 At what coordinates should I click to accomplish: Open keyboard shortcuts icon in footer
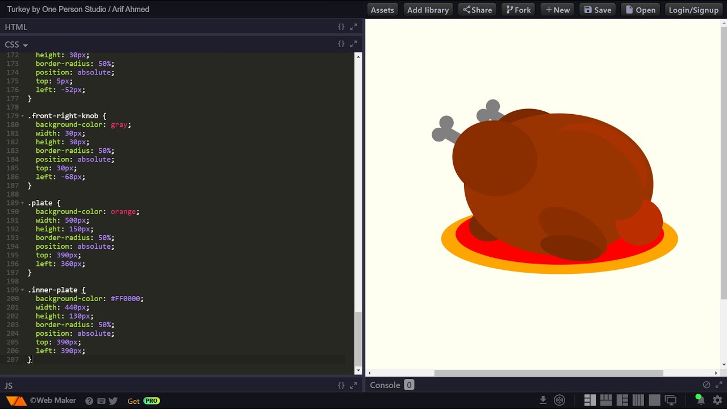[x=101, y=400]
